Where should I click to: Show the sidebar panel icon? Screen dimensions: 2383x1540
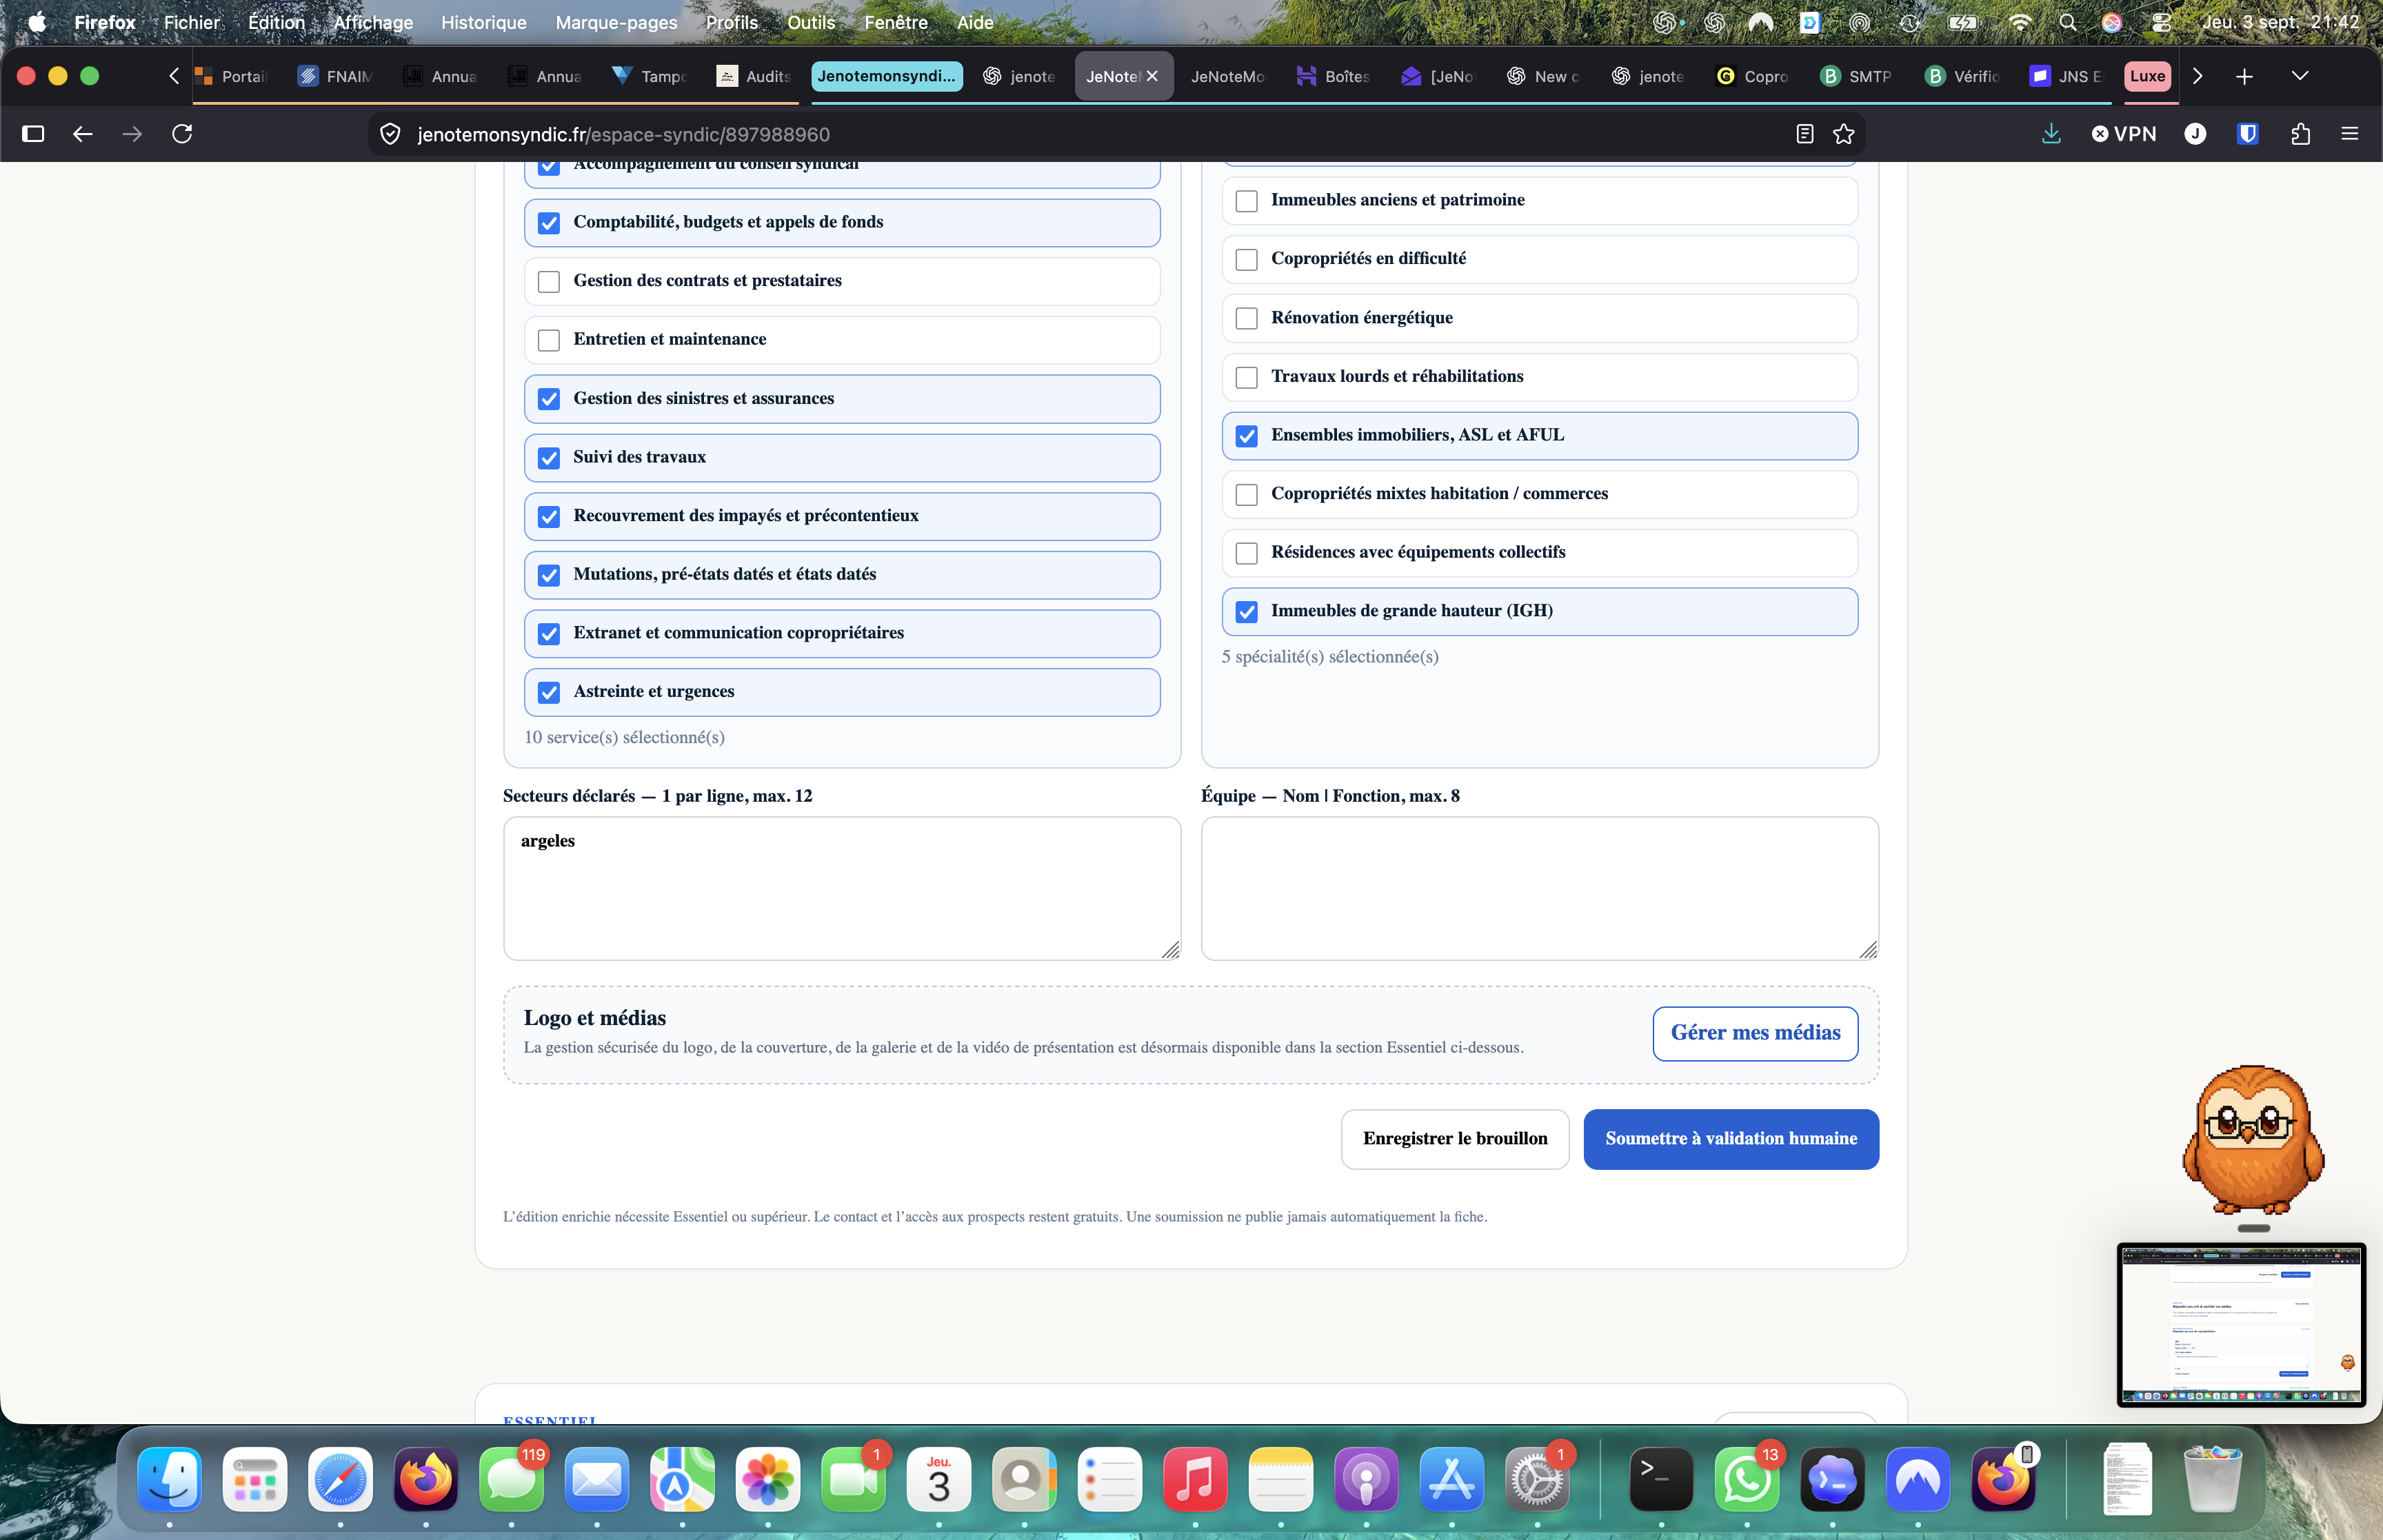tap(33, 134)
